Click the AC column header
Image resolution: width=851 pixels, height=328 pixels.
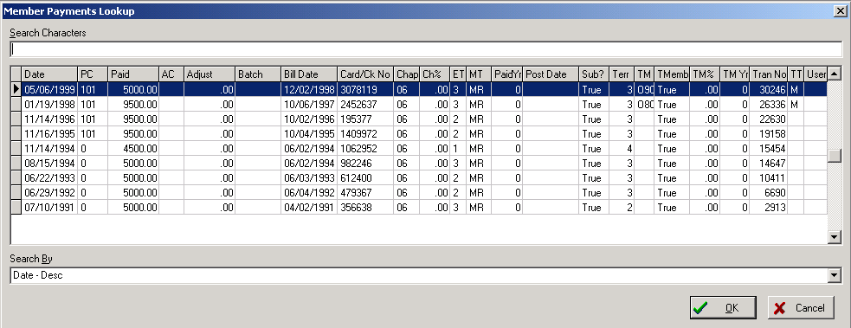tap(171, 74)
